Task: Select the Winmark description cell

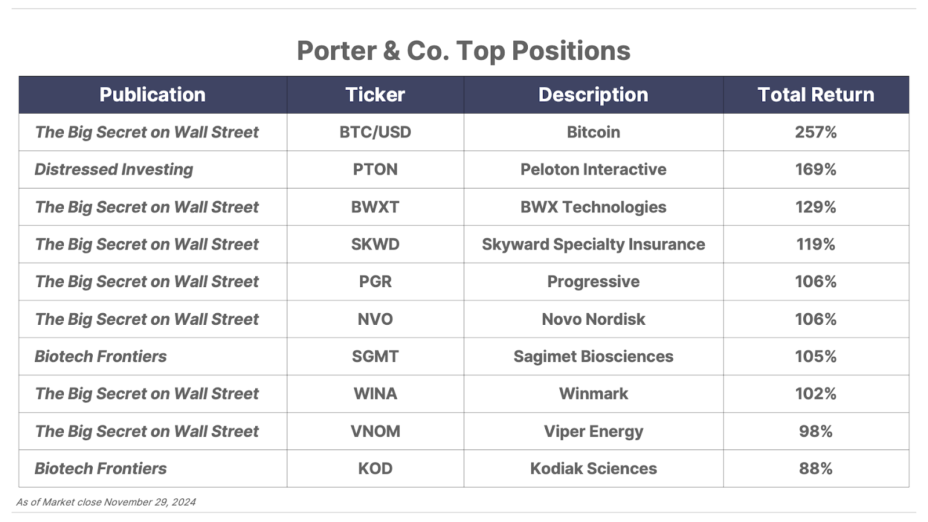Action: [x=593, y=394]
